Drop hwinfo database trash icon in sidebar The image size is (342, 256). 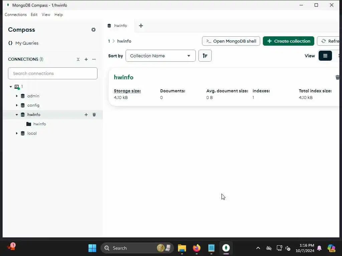point(94,115)
